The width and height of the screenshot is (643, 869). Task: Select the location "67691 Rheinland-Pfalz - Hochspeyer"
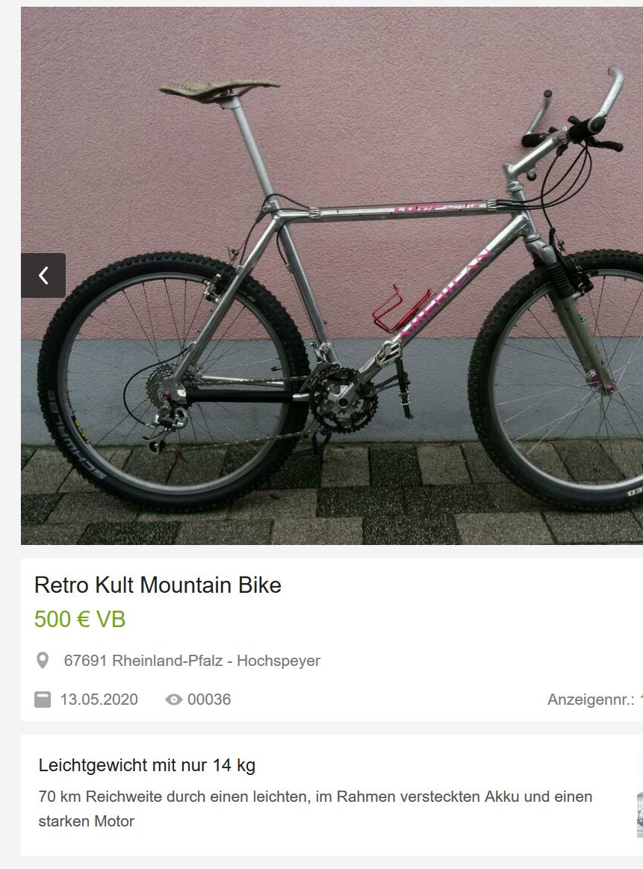coord(192,661)
